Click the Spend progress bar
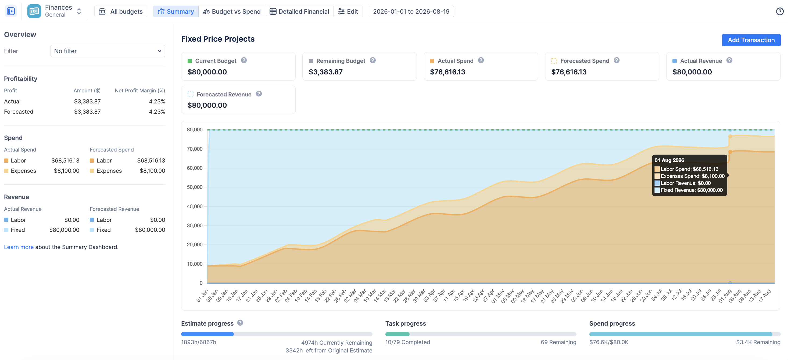Viewport: 788px width, 360px height. (x=685, y=334)
